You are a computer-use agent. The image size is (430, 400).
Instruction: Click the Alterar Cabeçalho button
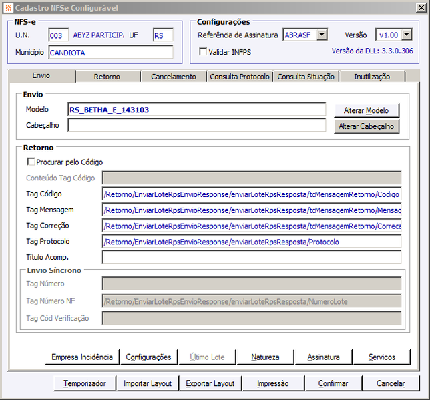367,126
